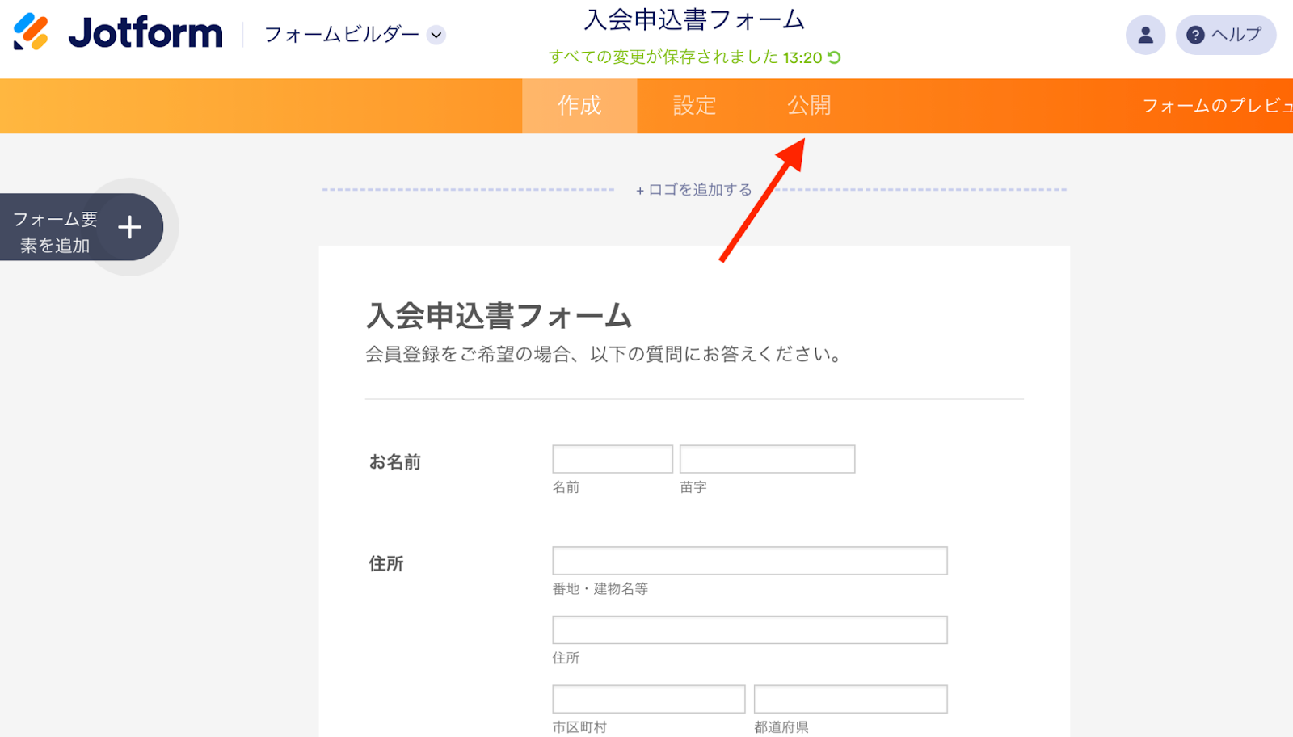Open the フォームビルダー dropdown chevron
Viewport: 1293px width, 737px height.
click(x=436, y=36)
